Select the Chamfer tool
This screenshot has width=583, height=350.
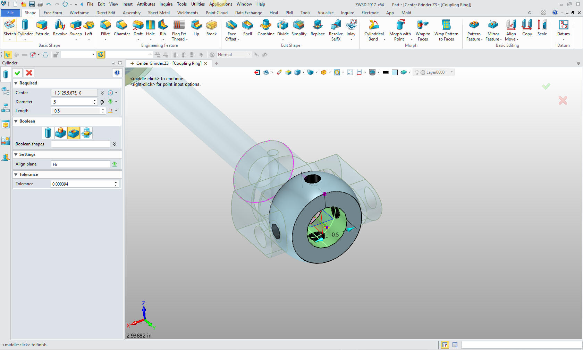[121, 28]
